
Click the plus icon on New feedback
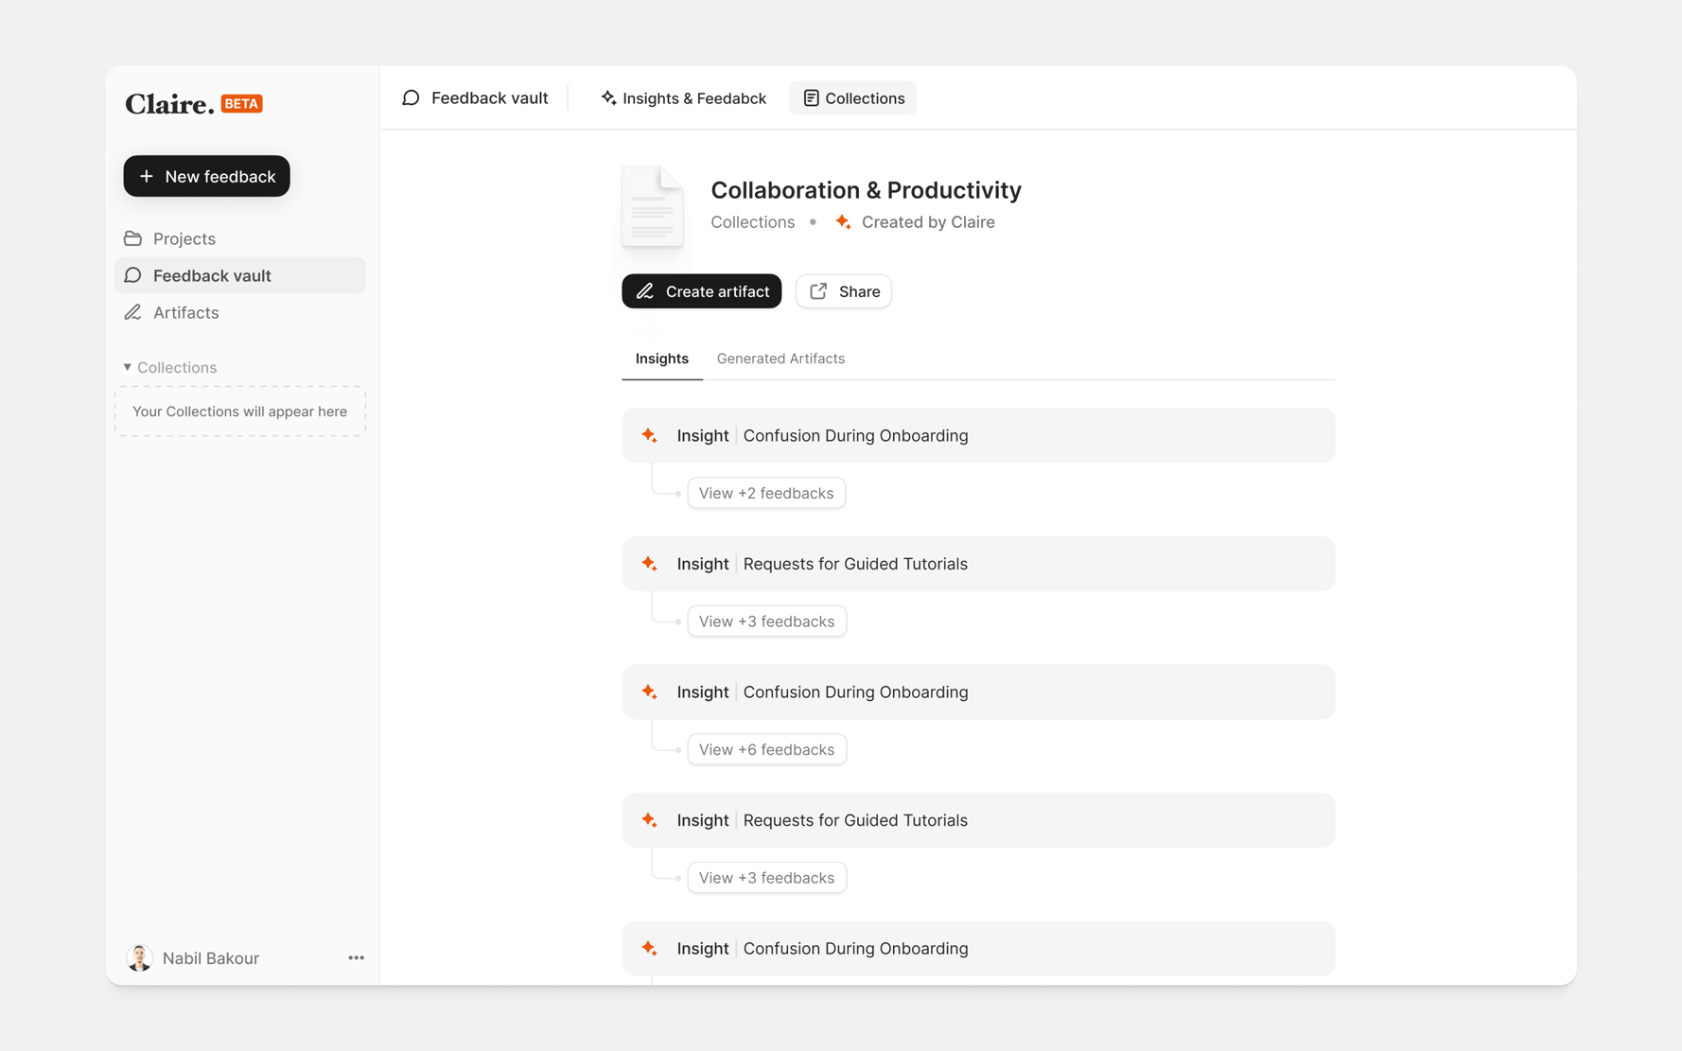(x=147, y=176)
